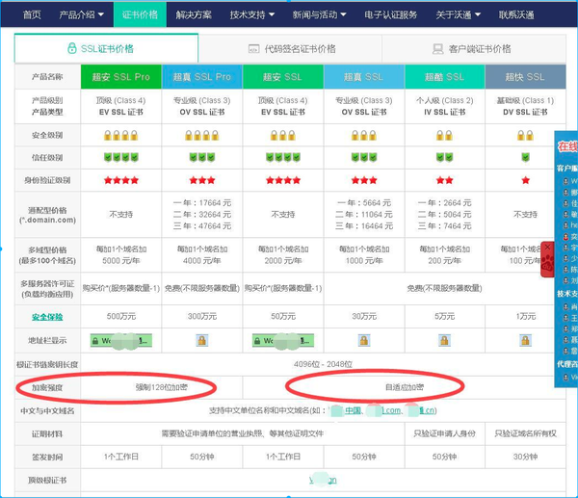Select the 顶级 (Class 4) EV cell under 超安 SSL Pro
This screenshot has width=578, height=498.
[121, 106]
